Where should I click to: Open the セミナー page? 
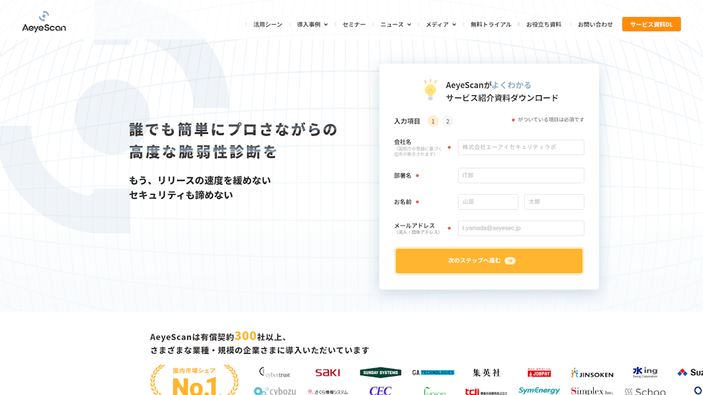point(353,23)
